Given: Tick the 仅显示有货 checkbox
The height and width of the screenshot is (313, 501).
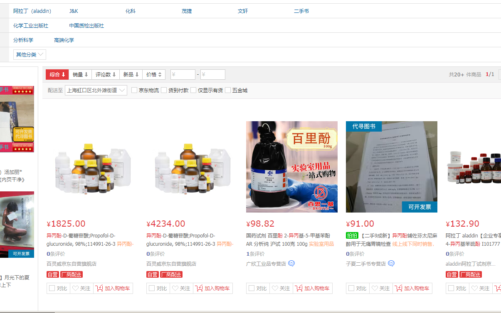Looking at the screenshot, I should [x=193, y=90].
